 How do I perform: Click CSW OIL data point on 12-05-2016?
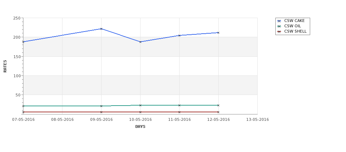(x=219, y=106)
